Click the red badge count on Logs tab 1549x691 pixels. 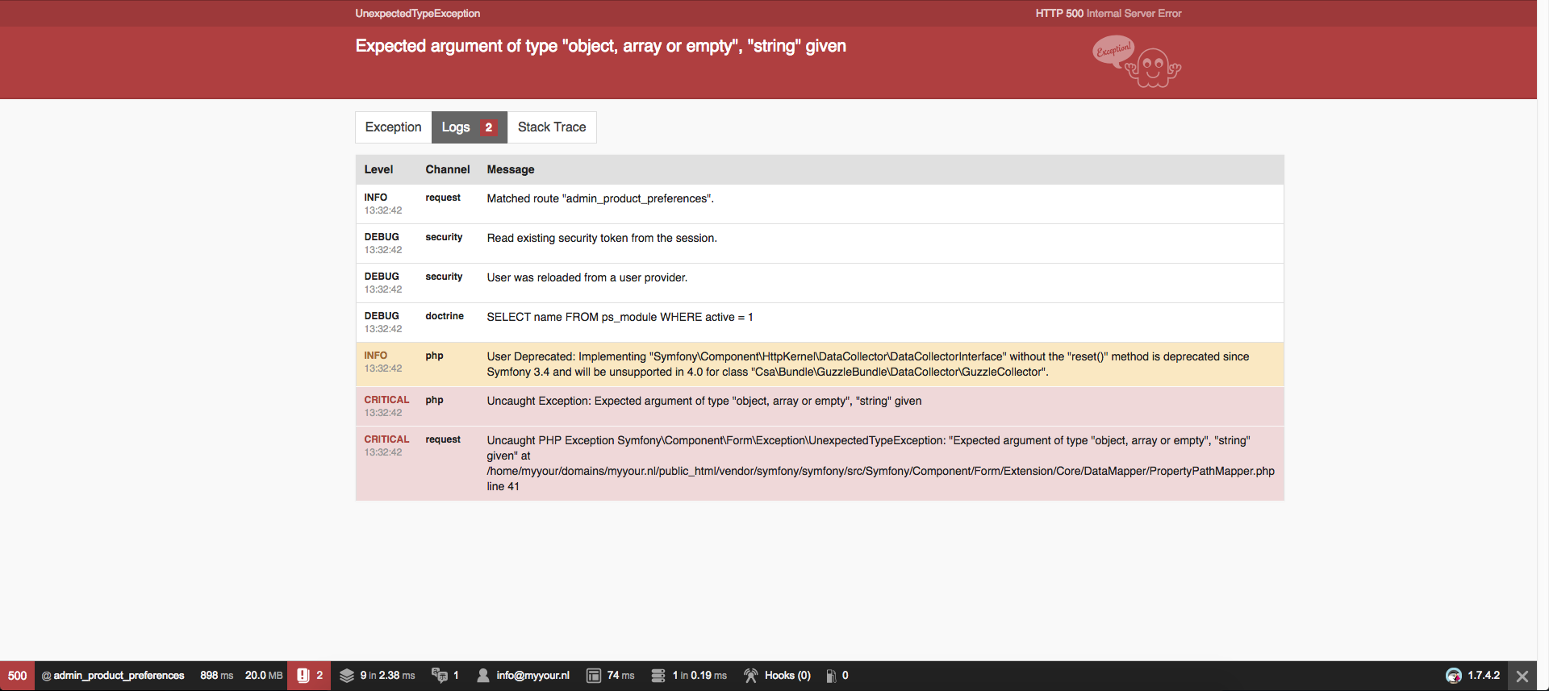[x=489, y=127]
